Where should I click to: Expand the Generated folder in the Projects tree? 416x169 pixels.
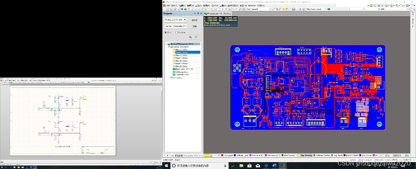point(169,78)
